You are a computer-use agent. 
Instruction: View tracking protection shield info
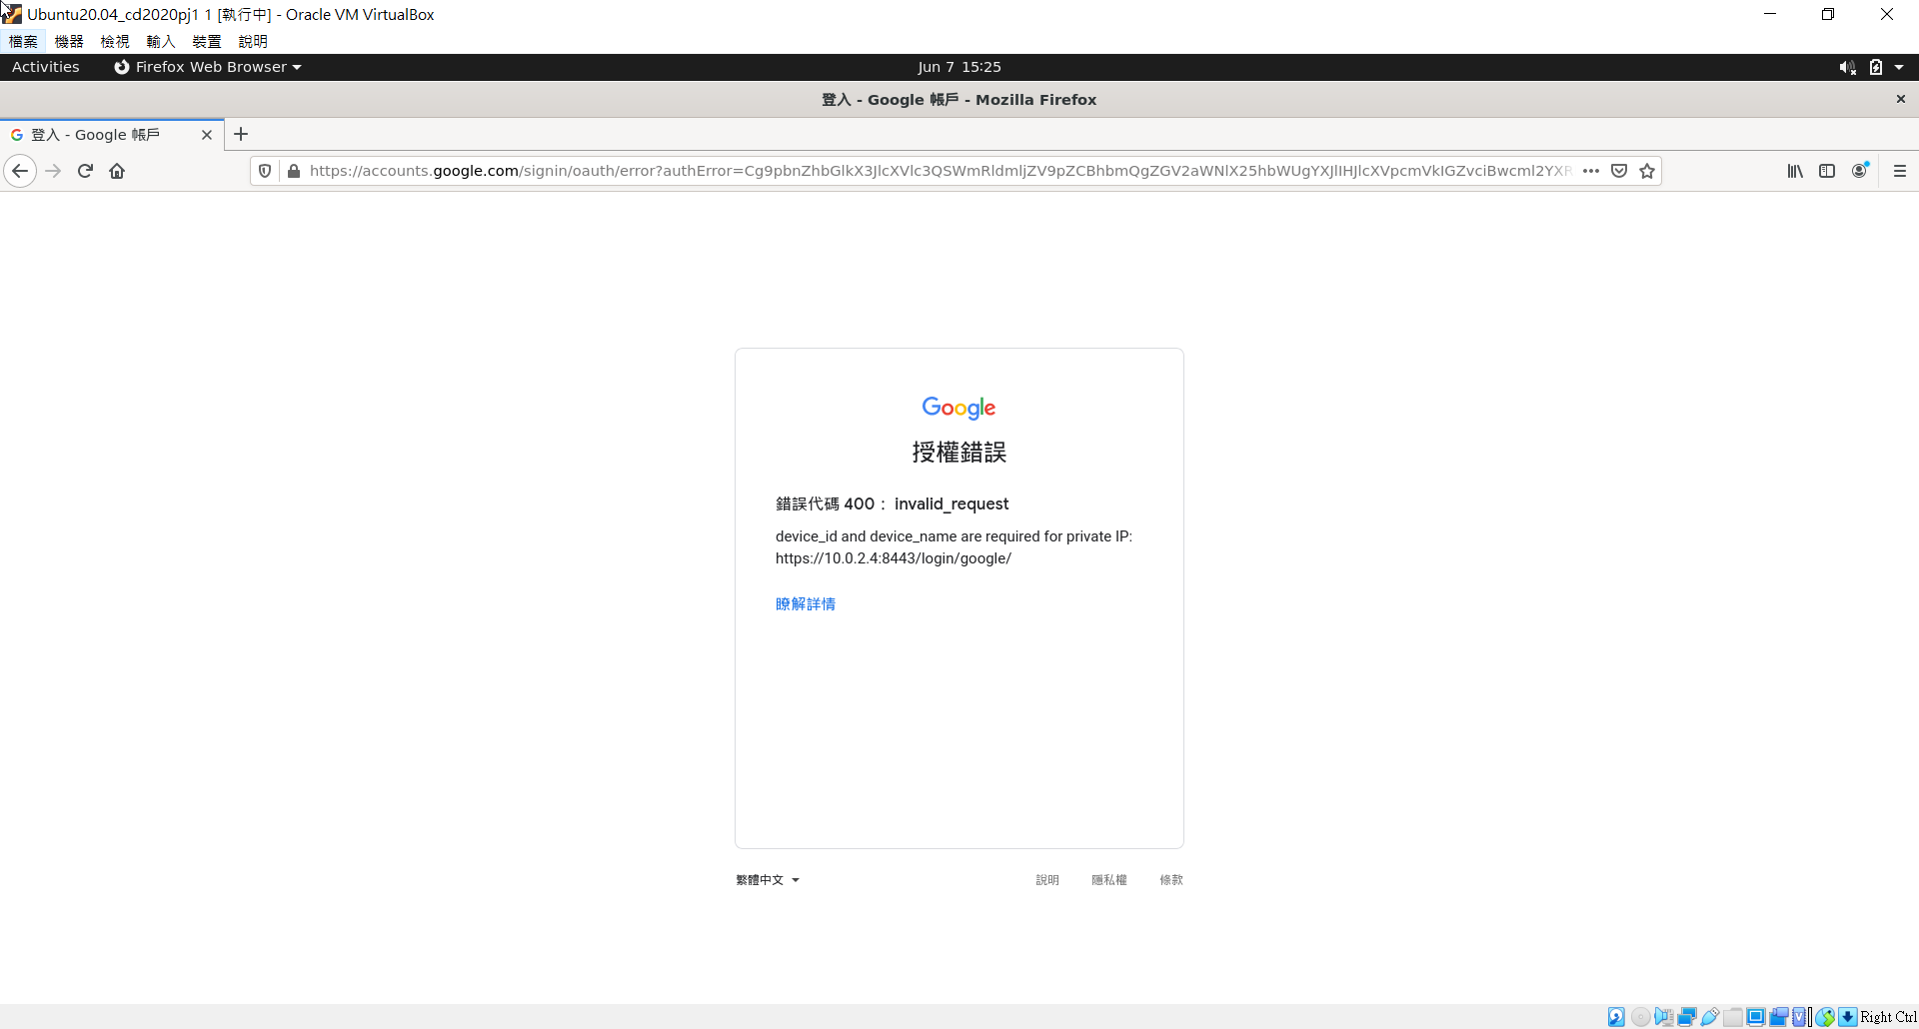point(265,171)
